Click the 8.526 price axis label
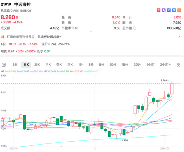The image size is (184, 152). pyautogui.click(x=3, y=76)
